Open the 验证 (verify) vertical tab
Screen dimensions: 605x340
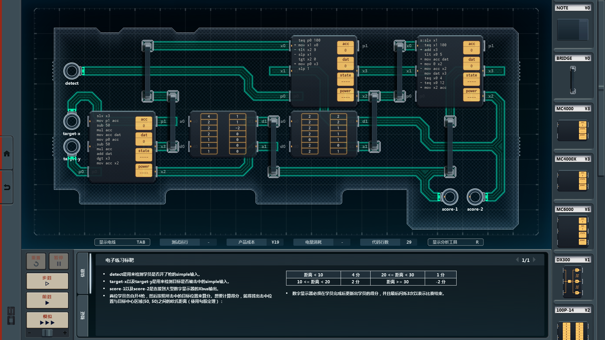(83, 315)
